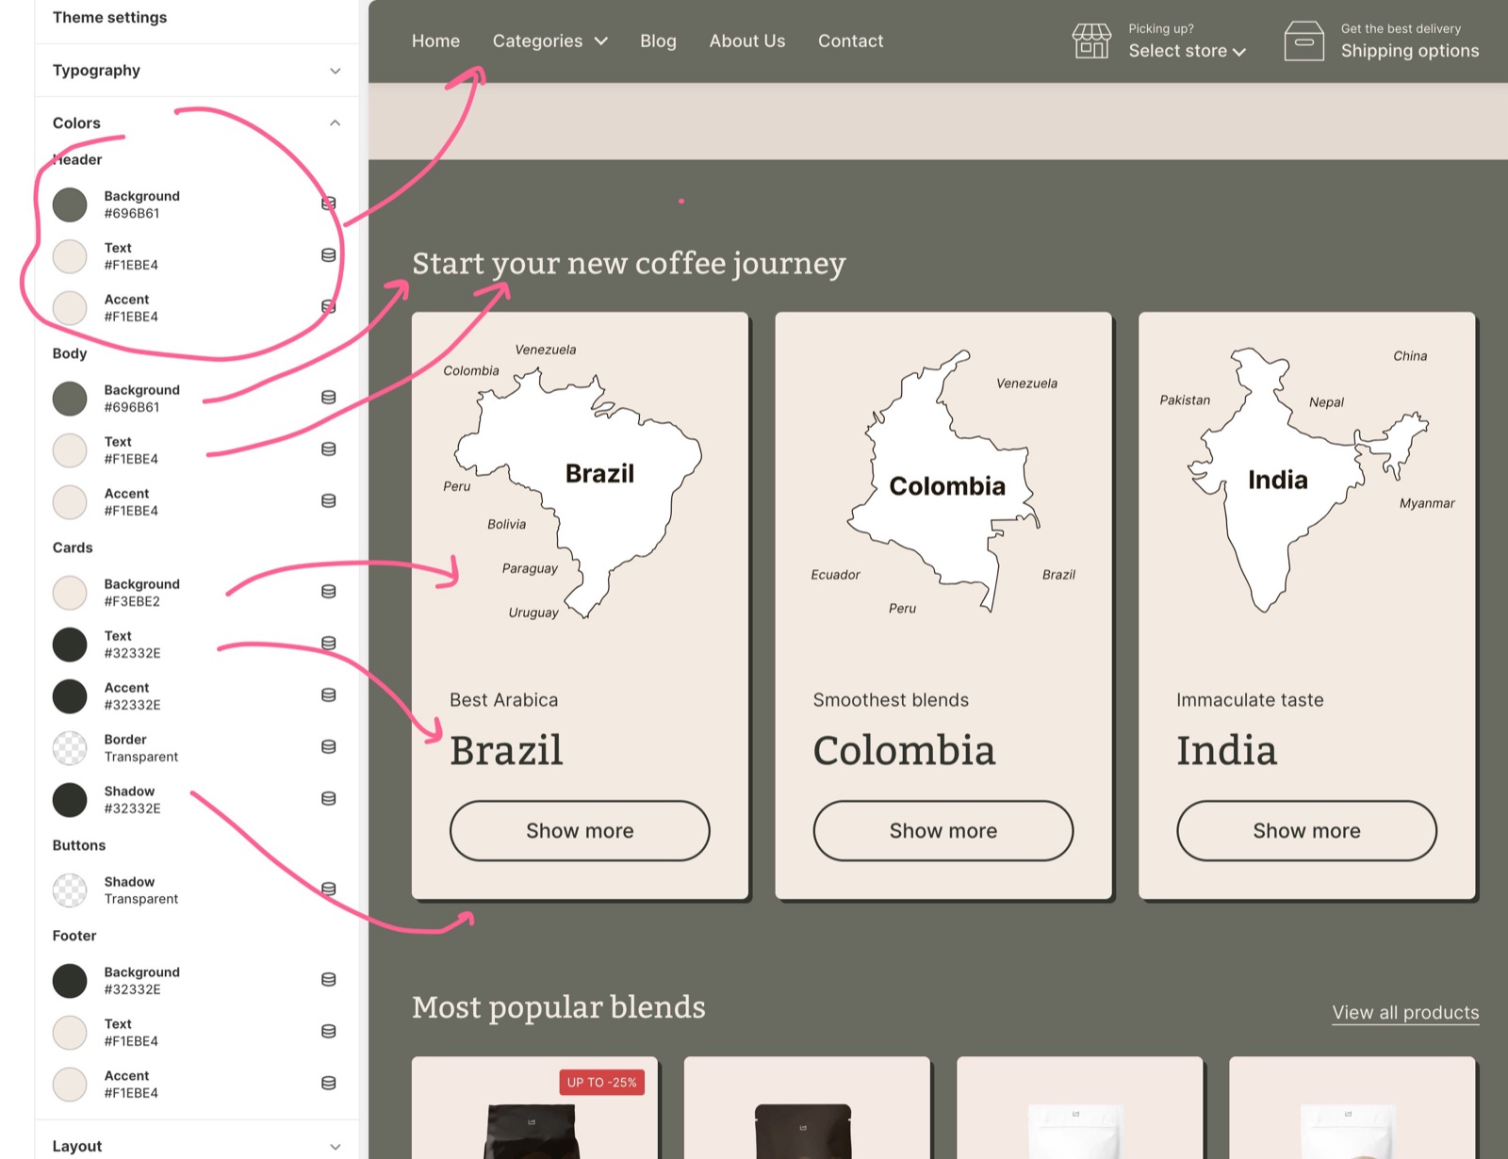Open the Categories dropdown menu
Screen dimensions: 1508x1159
[x=550, y=41]
